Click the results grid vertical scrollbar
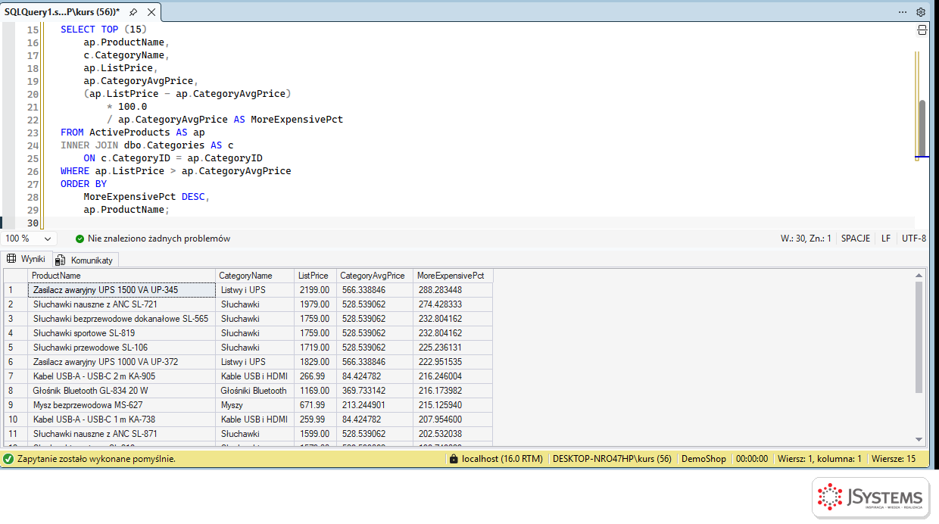Viewport: 939px width, 524px height. [919, 337]
